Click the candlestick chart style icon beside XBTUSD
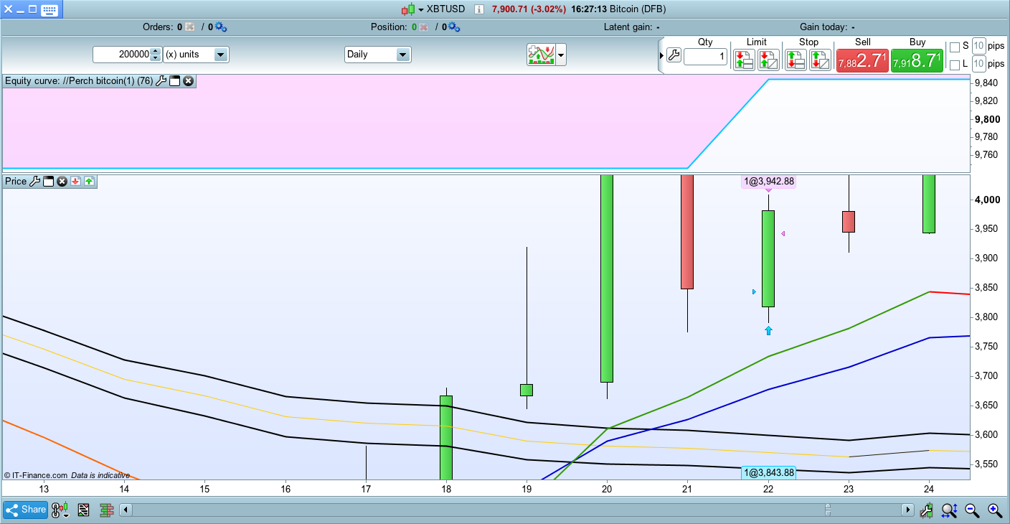The image size is (1010, 524). [x=407, y=9]
